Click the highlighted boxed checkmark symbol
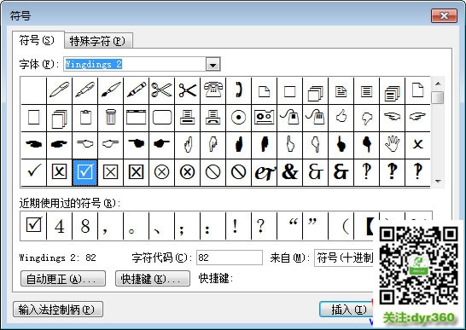The width and height of the screenshot is (466, 330). coord(85,172)
